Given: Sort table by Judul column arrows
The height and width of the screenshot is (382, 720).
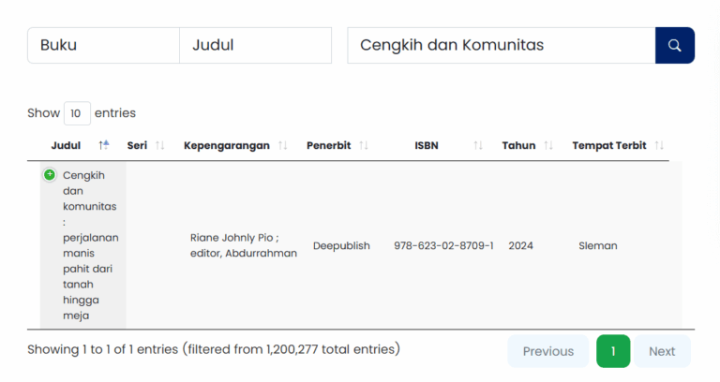Looking at the screenshot, I should tap(104, 145).
